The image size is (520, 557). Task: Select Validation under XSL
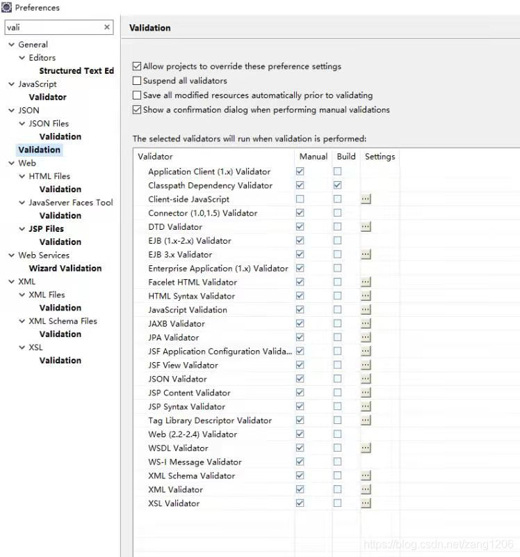(x=60, y=360)
